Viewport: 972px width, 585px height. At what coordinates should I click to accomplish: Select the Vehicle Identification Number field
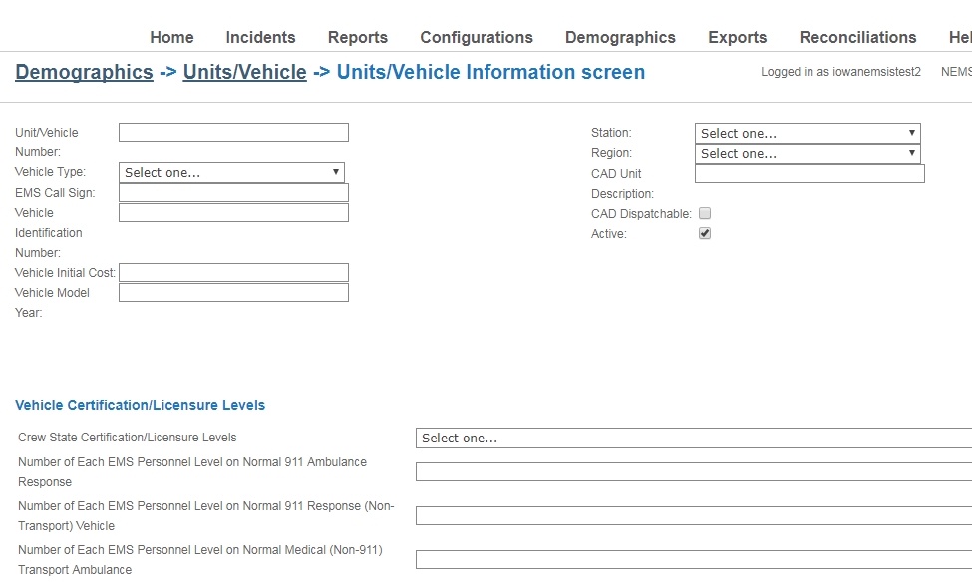click(233, 213)
